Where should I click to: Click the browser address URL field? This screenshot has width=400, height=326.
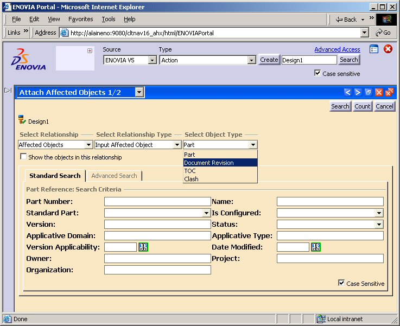[214, 33]
